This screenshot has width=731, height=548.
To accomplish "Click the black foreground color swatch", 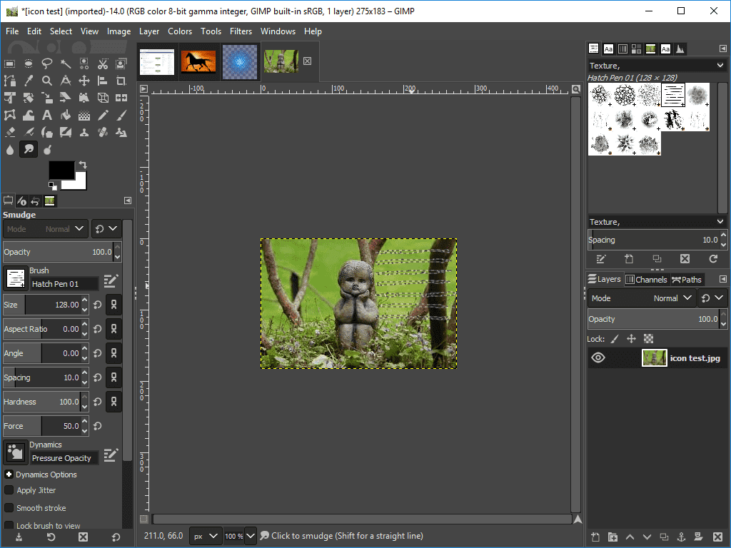I will 61,170.
